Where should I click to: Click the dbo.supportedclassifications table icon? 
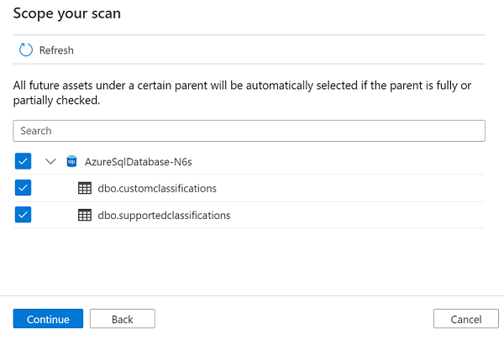[x=84, y=215]
